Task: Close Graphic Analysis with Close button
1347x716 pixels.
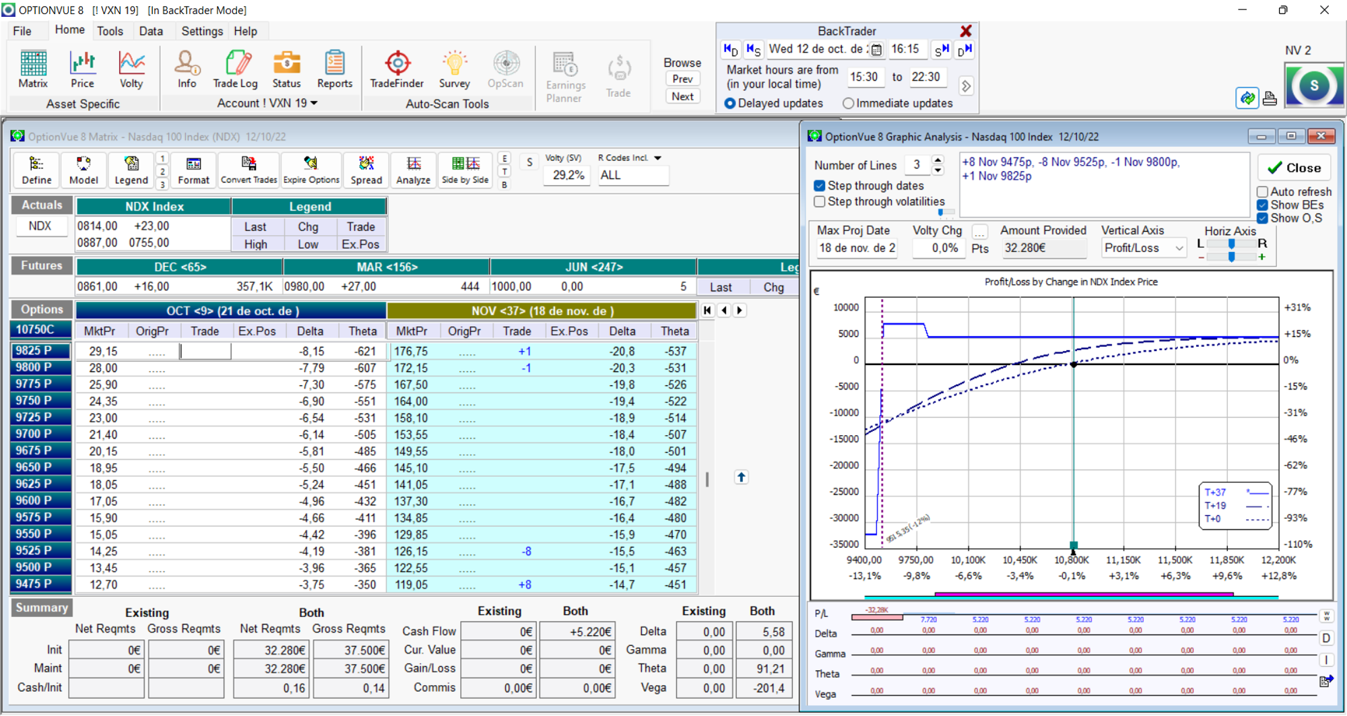Action: 1294,168
